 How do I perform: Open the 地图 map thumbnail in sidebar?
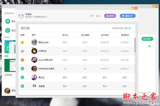pyautogui.click(x=10, y=47)
